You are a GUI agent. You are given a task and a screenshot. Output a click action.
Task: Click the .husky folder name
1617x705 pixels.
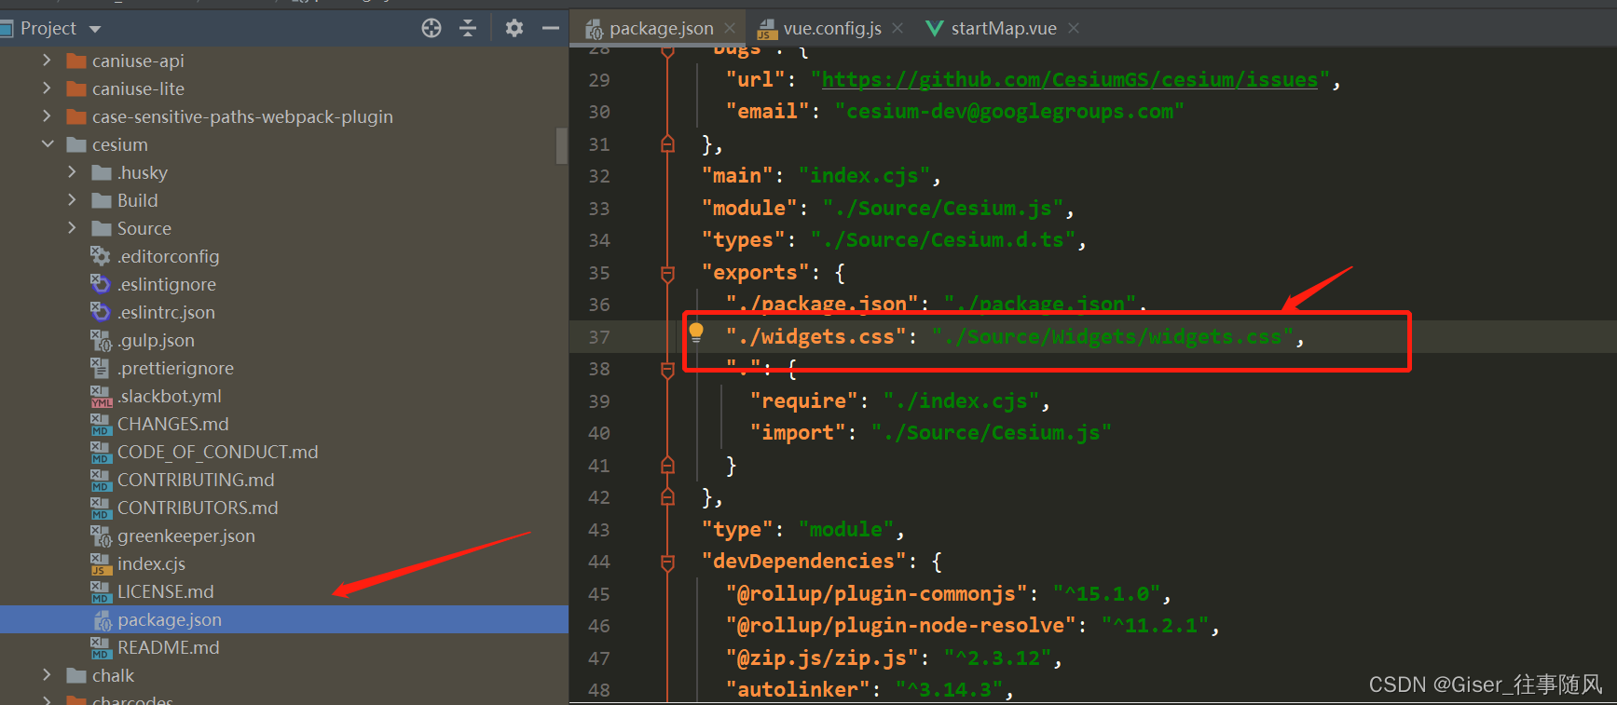(143, 172)
